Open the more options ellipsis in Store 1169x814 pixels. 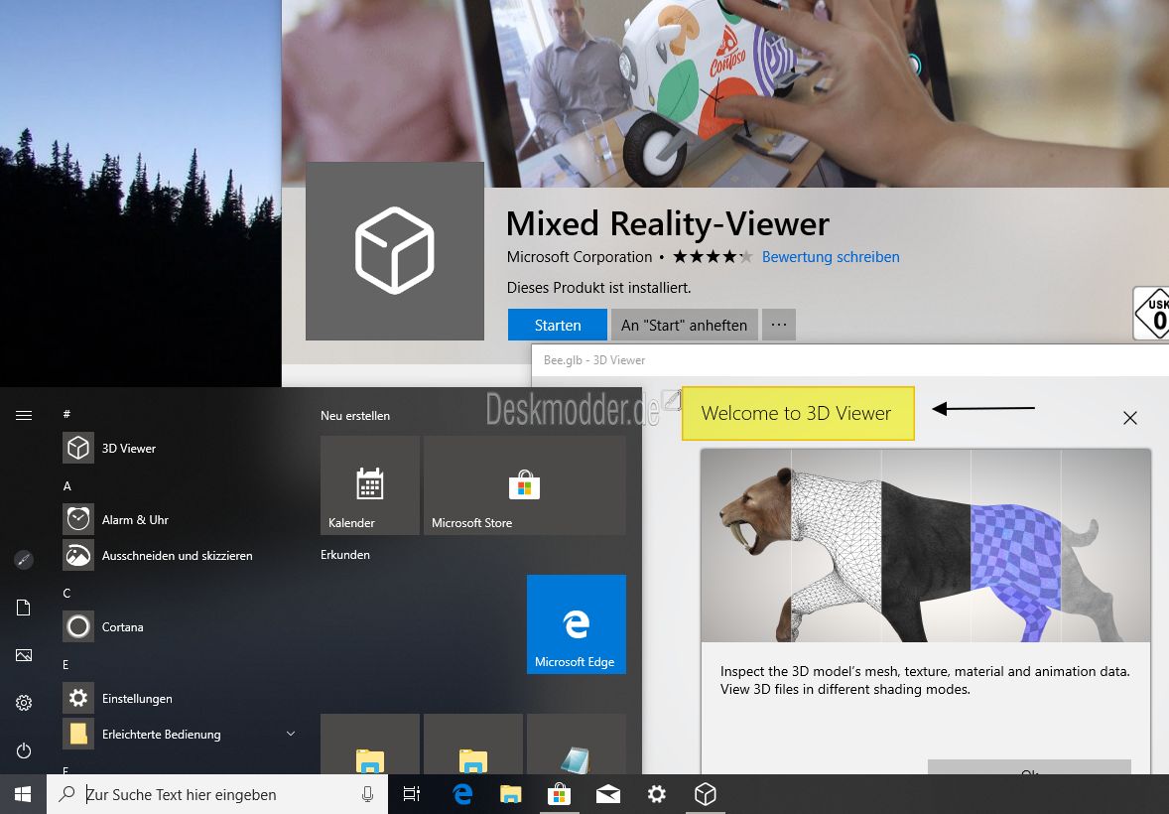[779, 325]
